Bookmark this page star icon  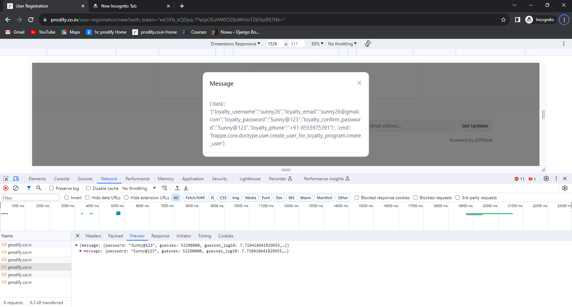coord(503,20)
